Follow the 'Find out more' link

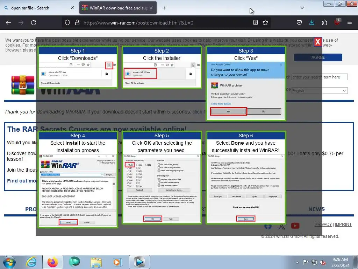22,181
